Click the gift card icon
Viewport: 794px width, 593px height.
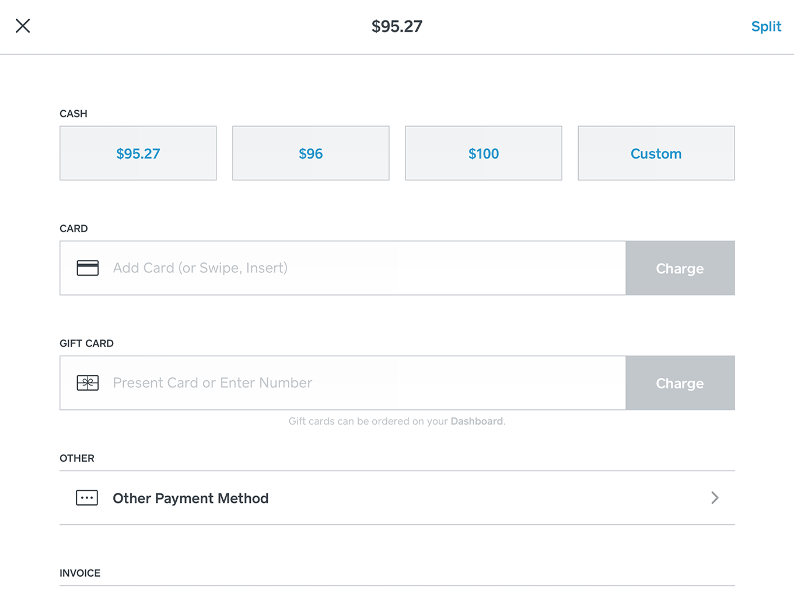pyautogui.click(x=88, y=383)
